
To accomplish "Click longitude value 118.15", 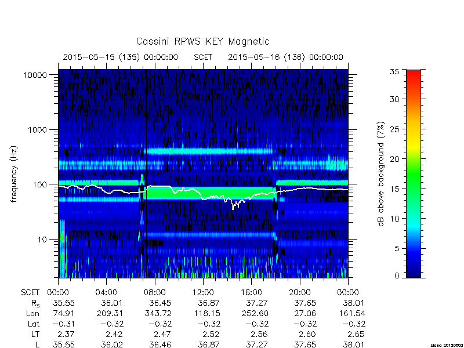I will pos(206,313).
